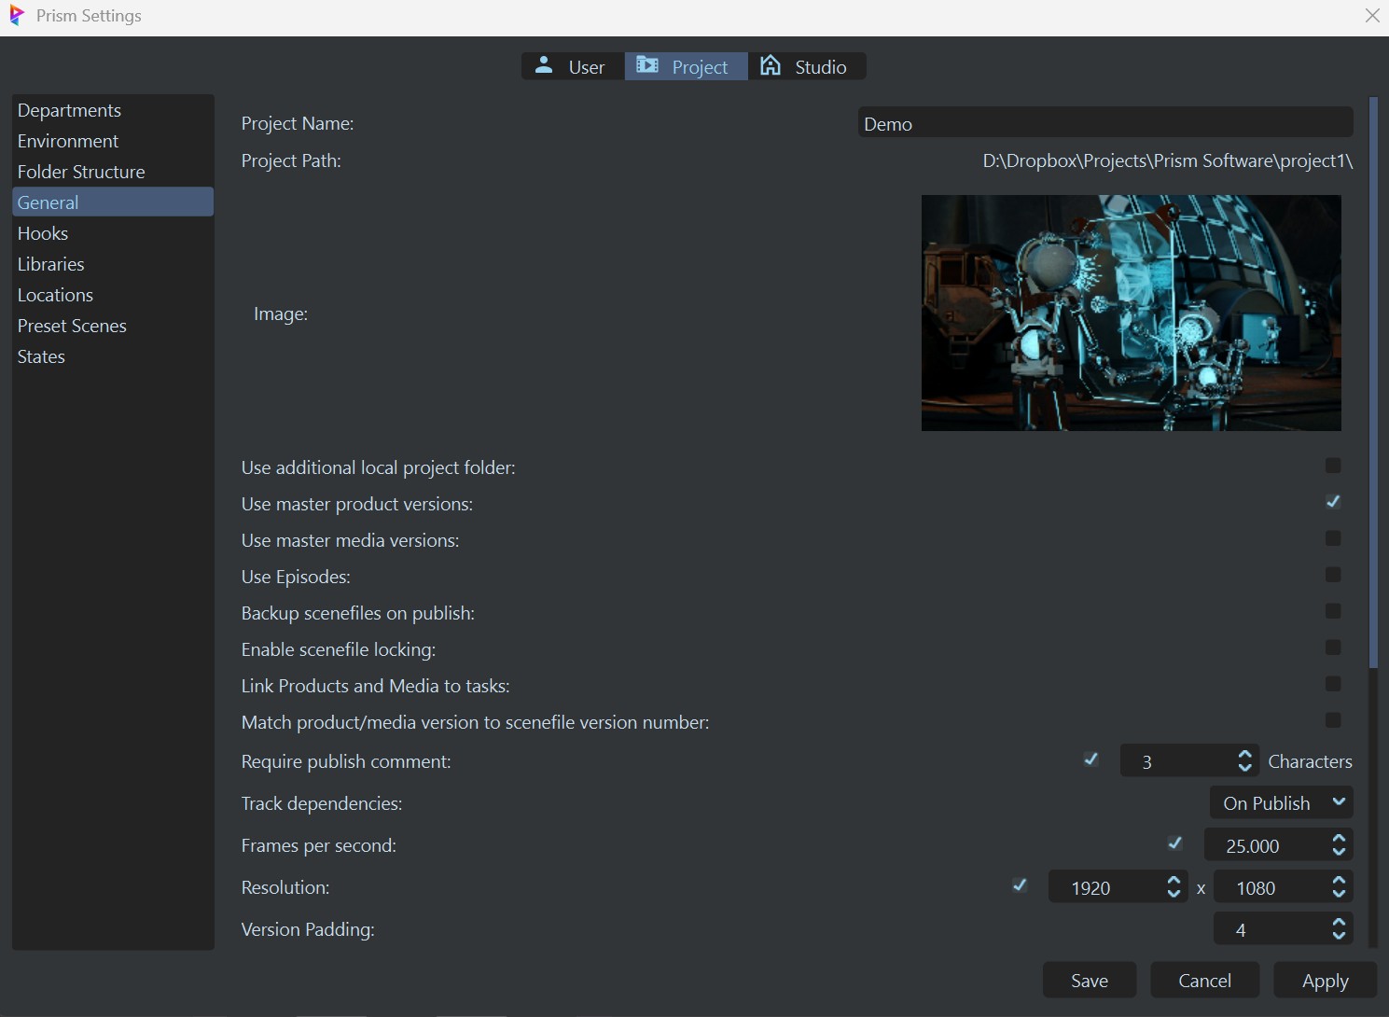Click the Project clapperboard icon
This screenshot has width=1389, height=1017.
(x=647, y=65)
